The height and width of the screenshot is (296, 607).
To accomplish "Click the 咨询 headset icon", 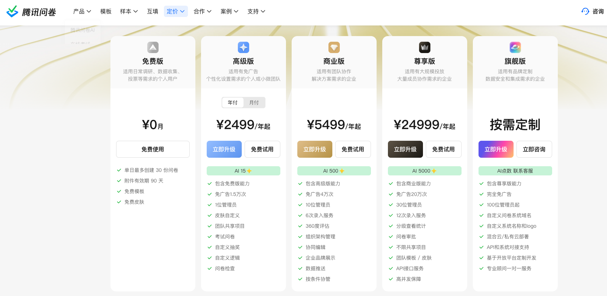I will [x=585, y=11].
